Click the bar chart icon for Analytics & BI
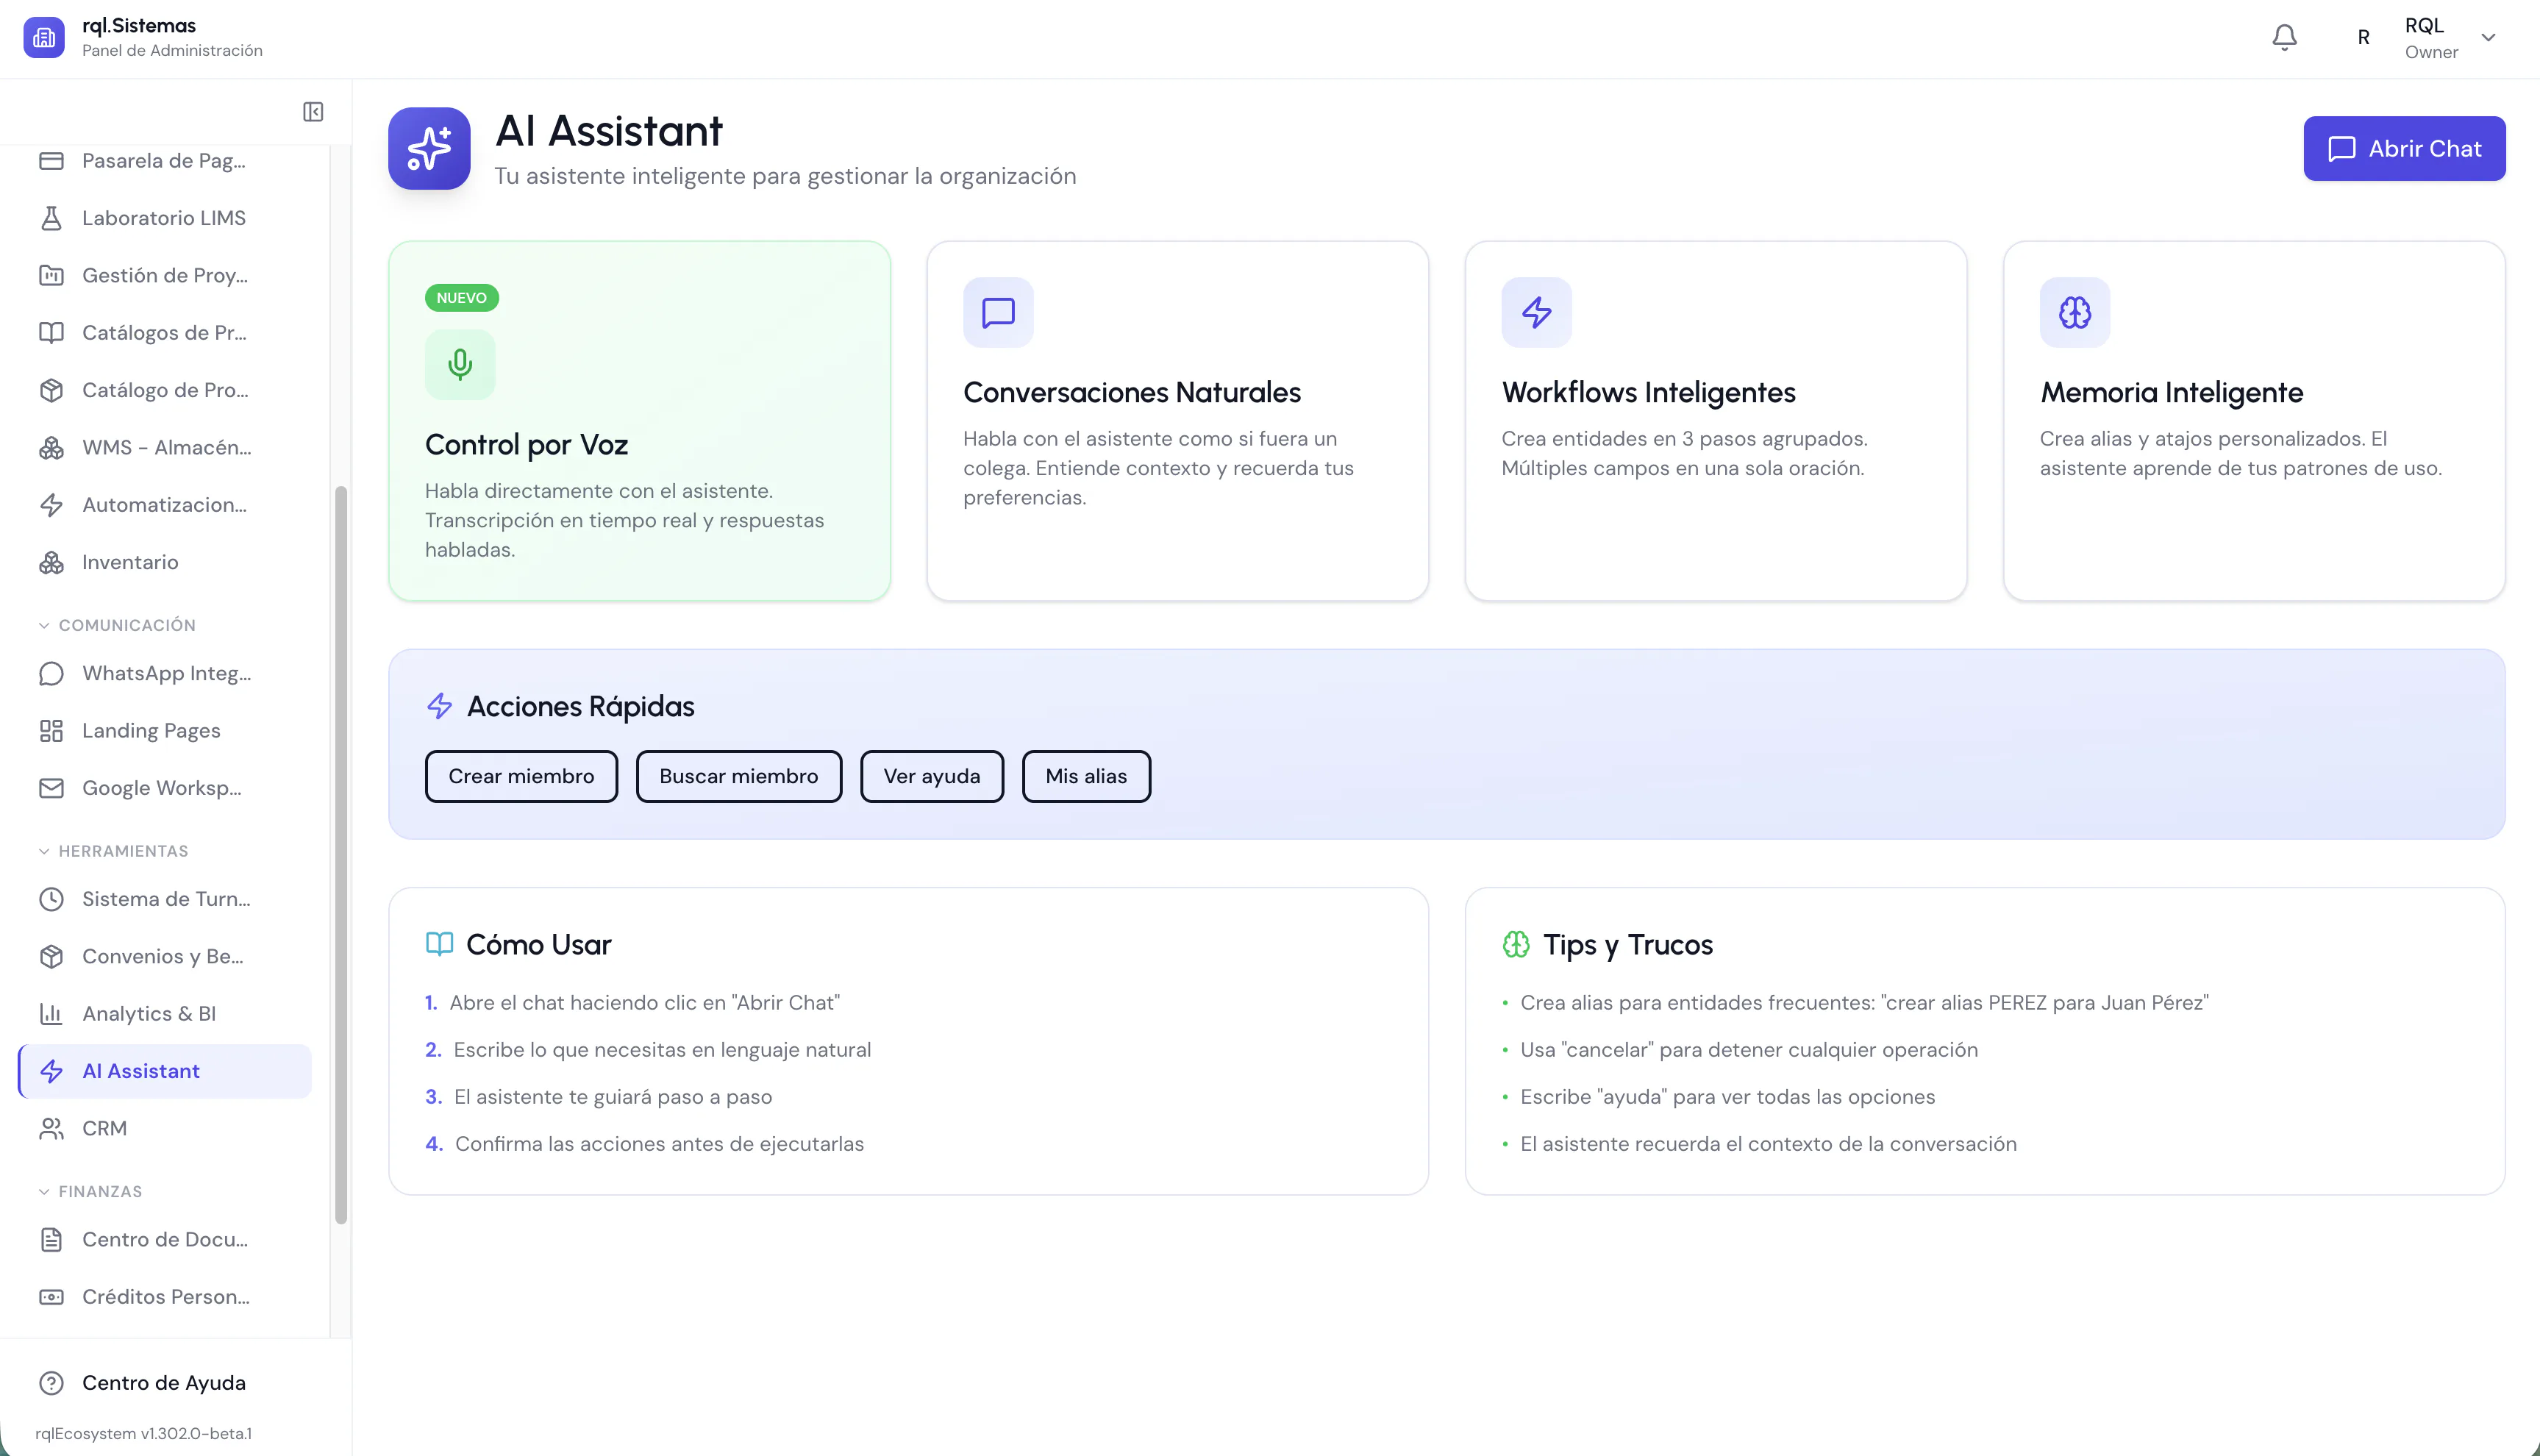This screenshot has height=1456, width=2540. (51, 1014)
